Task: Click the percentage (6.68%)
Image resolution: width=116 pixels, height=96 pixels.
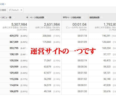Action: (57, 42)
